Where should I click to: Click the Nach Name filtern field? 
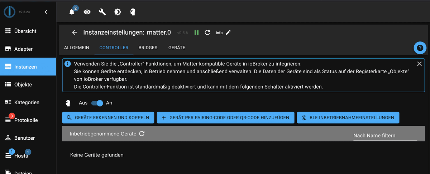[385, 135]
